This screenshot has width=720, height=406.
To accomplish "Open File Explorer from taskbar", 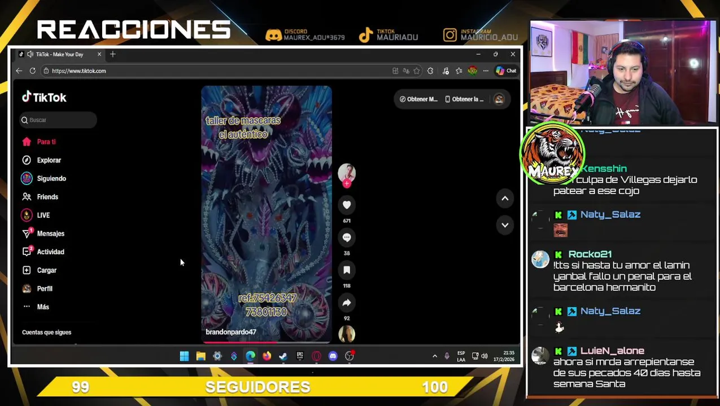I will tap(200, 356).
